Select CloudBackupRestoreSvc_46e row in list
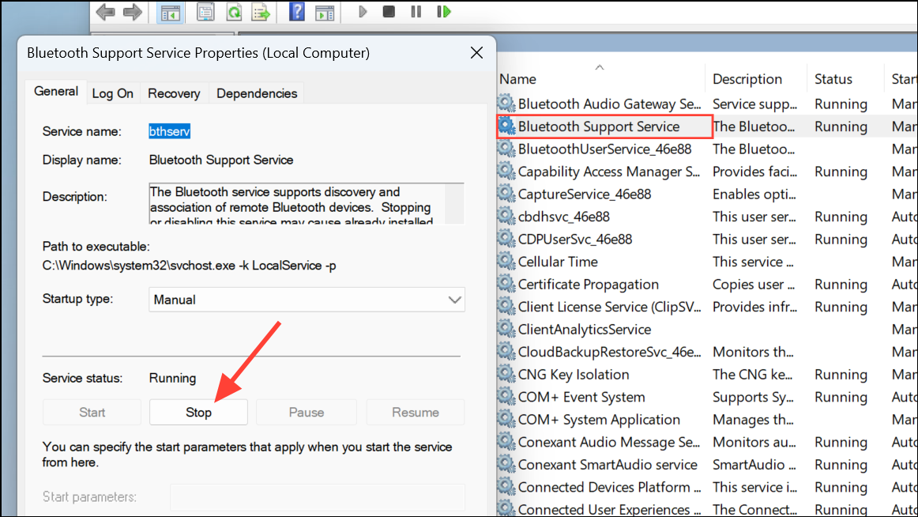Viewport: 918px width, 517px height. [609, 352]
